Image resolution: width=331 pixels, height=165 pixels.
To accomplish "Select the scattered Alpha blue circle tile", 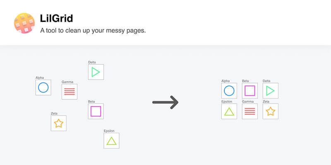I will [43, 87].
